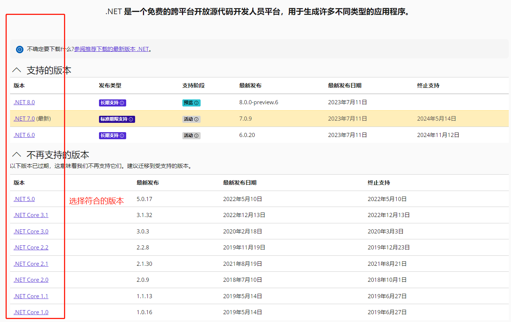Click the 2018年7月10日 release date cell
Image resolution: width=511 pixels, height=322 pixels.
[243, 280]
